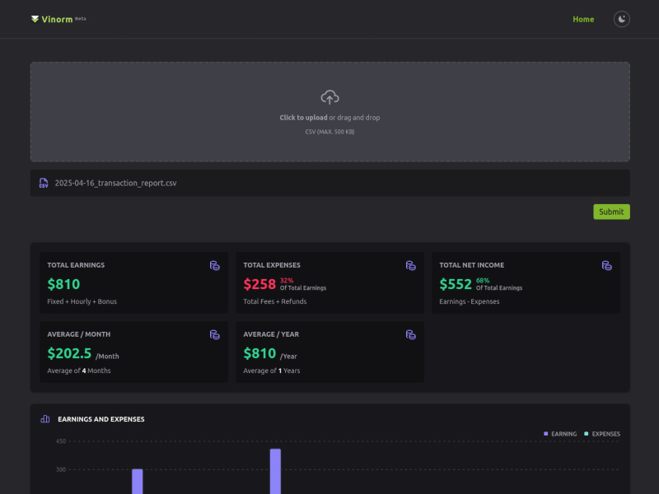Viewport: 659px width, 494px height.
Task: Click the coins icon in Average / Year
Action: pyautogui.click(x=411, y=334)
